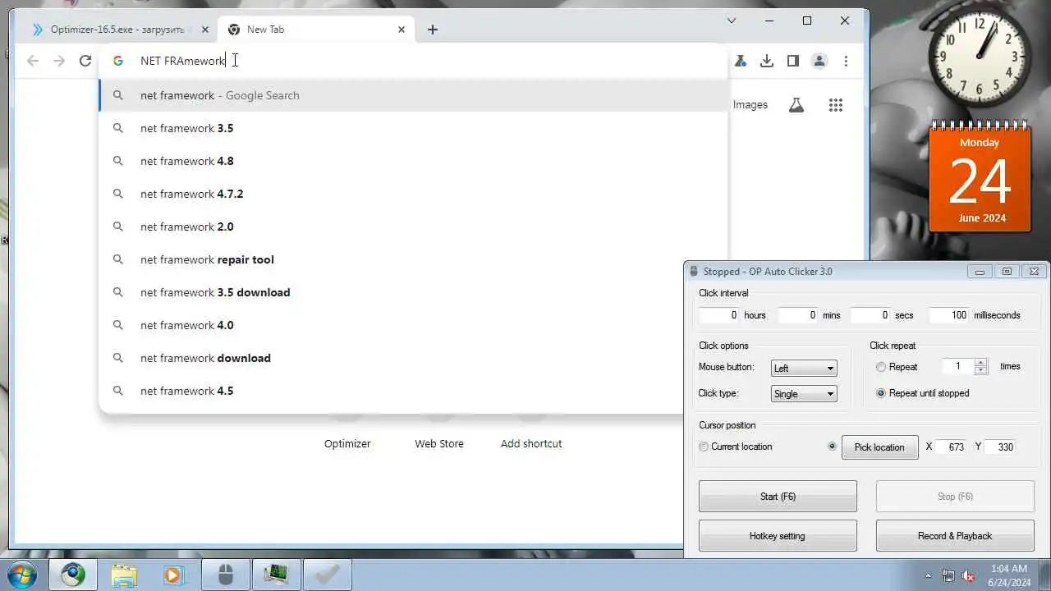The width and height of the screenshot is (1051, 591).
Task: Click the repeat times count field
Action: [958, 367]
